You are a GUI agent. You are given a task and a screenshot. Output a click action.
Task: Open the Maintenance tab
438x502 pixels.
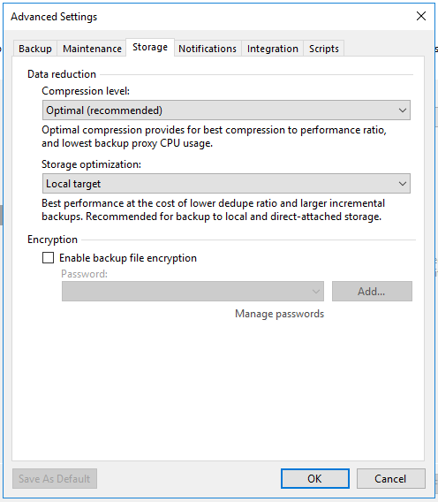92,49
